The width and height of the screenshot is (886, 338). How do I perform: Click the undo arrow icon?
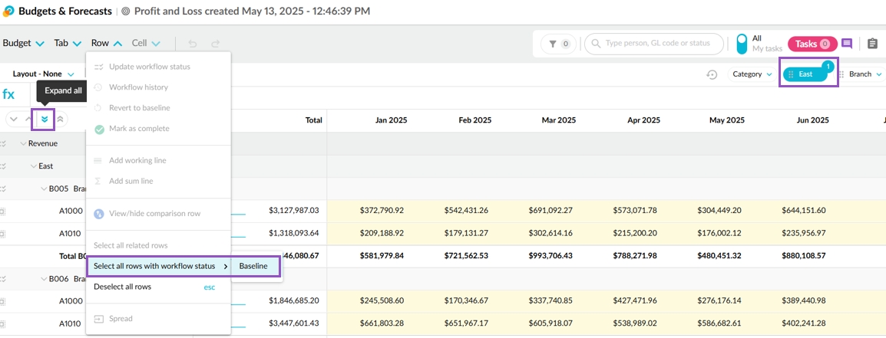coord(193,44)
